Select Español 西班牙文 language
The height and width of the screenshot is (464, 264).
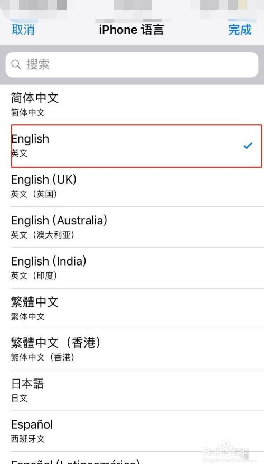tap(132, 431)
